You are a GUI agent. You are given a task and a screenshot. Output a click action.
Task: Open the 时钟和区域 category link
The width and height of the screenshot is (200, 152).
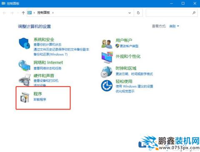point(126,68)
